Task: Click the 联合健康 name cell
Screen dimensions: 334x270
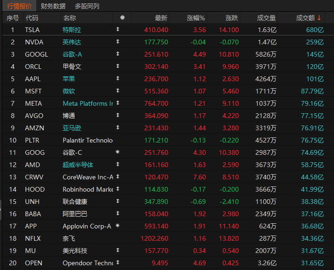Action: (x=75, y=202)
